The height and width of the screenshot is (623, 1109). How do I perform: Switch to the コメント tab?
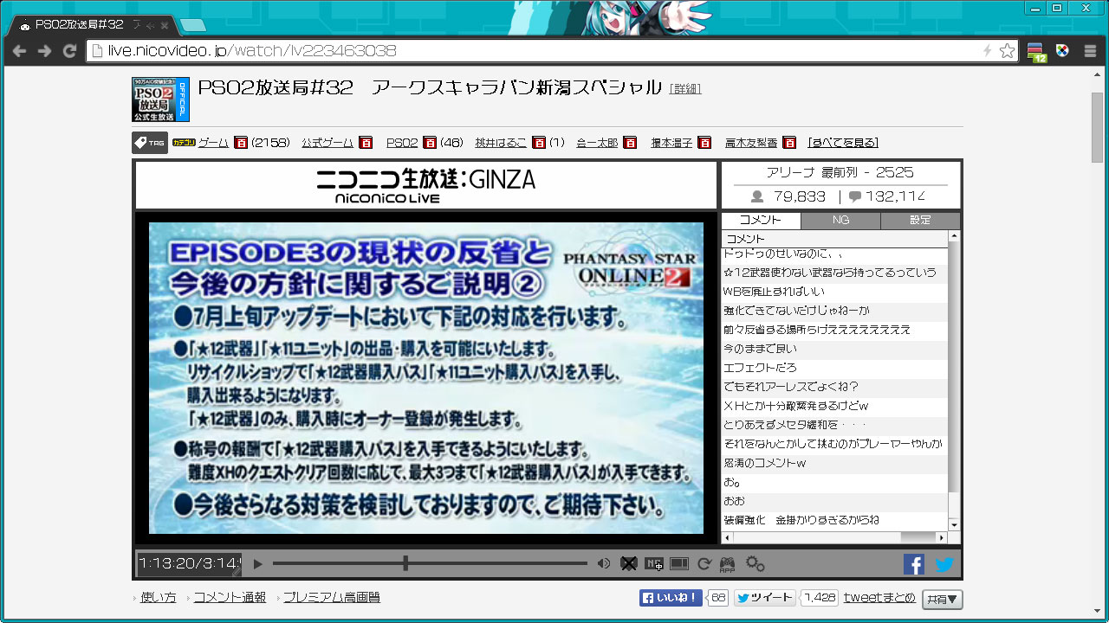(x=761, y=221)
